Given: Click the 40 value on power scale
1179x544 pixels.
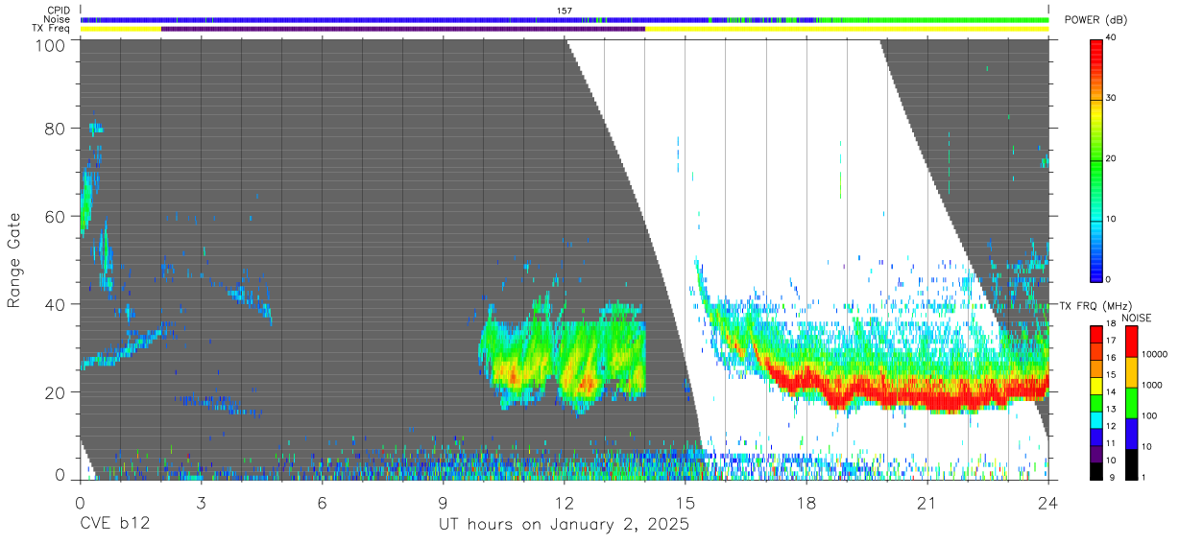Looking at the screenshot, I should click(x=1112, y=37).
